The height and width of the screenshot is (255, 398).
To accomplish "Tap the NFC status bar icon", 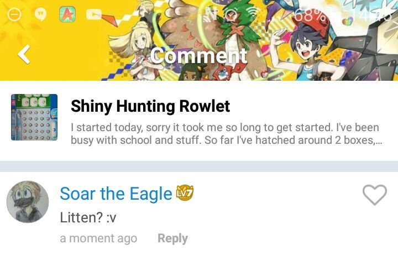I will click(211, 14).
